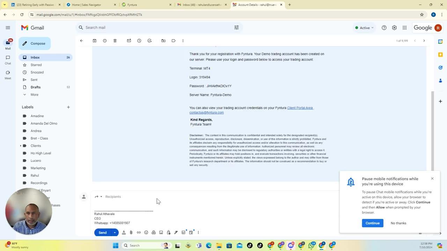Open Chat in left rail
Viewport: 447px width, 251px height.
[x=8, y=60]
